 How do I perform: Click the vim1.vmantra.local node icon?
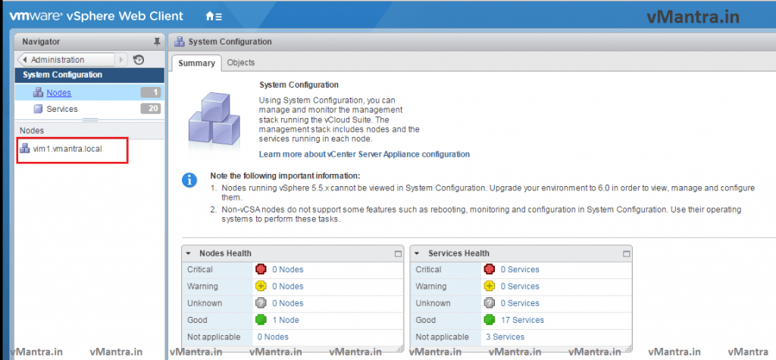tap(25, 148)
